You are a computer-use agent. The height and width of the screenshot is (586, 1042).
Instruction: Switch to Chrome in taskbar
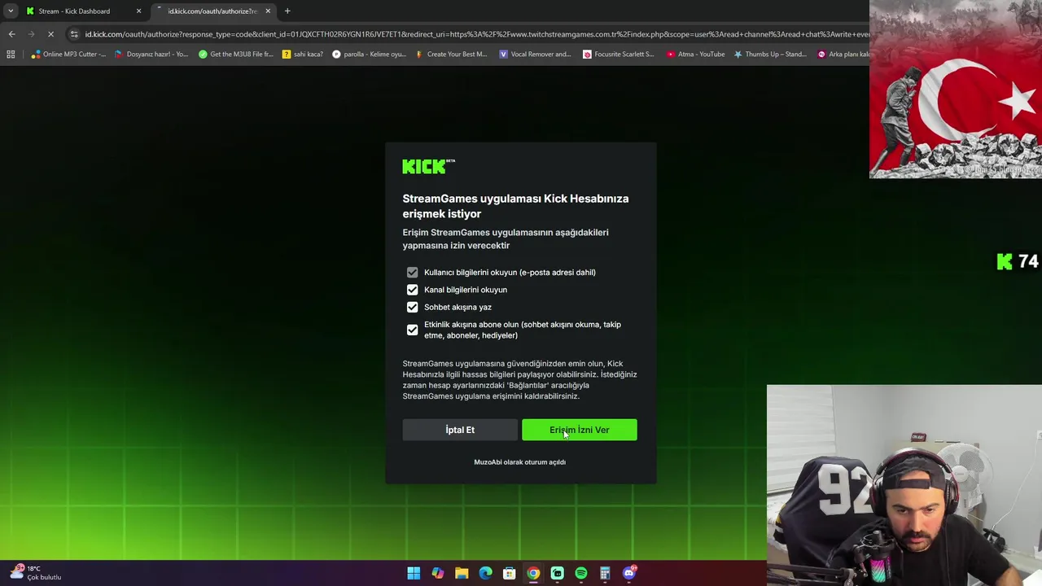click(533, 574)
